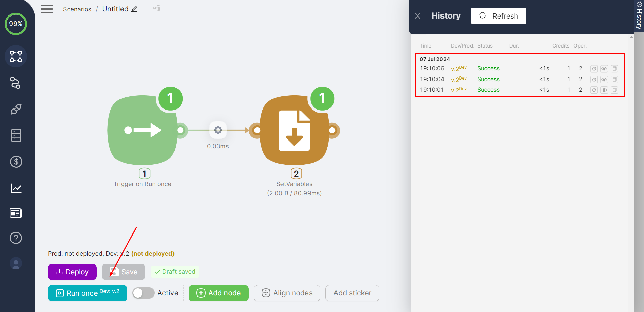Image resolution: width=644 pixels, height=312 pixels.
Task: View details of the 19:10:01 run
Action: tap(604, 90)
